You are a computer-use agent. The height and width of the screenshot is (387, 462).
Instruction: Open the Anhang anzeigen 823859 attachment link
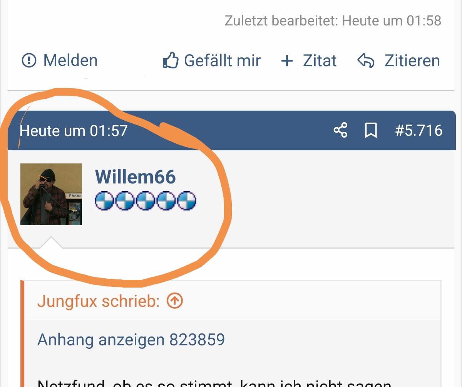[131, 340]
